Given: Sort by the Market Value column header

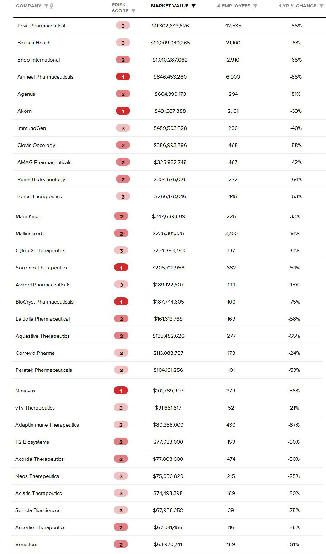Looking at the screenshot, I should [170, 6].
